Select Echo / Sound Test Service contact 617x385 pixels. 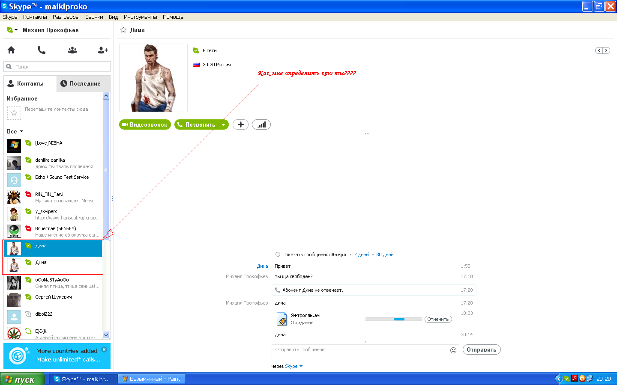[53, 180]
